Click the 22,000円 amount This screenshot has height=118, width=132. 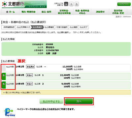[x=65, y=75]
